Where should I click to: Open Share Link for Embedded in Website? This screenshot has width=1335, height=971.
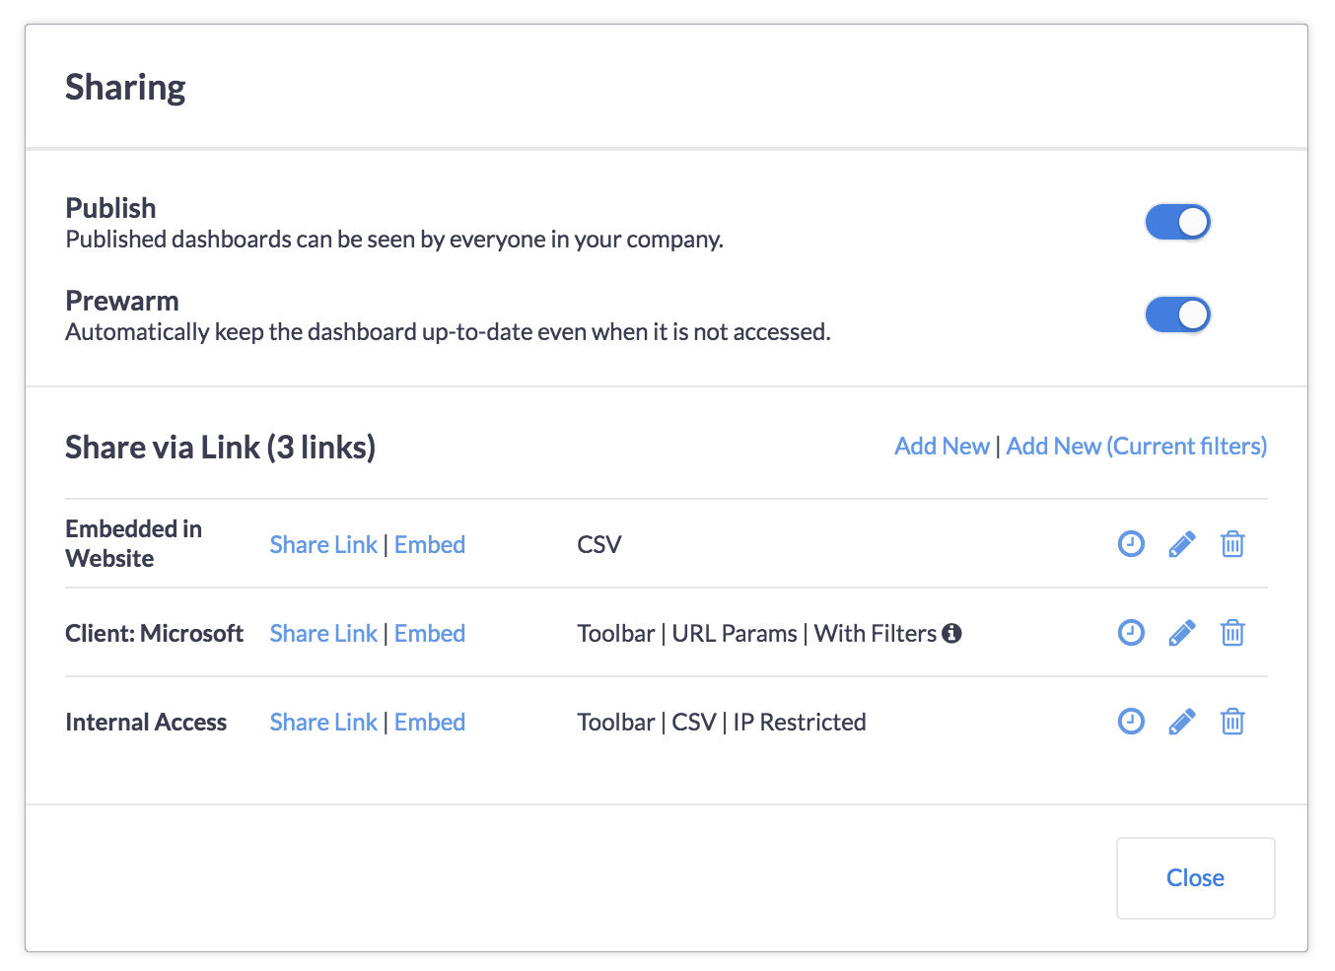coord(323,544)
